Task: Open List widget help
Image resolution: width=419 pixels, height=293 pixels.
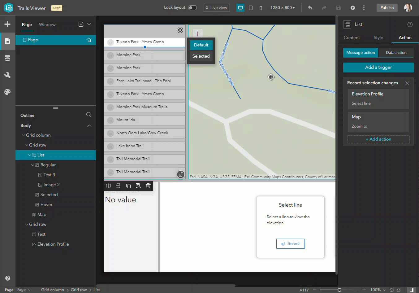Action: [x=410, y=24]
